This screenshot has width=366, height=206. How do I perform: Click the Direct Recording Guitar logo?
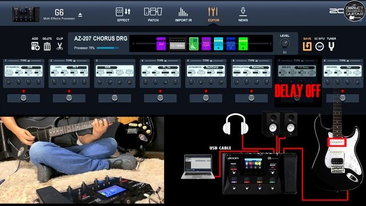355,11
